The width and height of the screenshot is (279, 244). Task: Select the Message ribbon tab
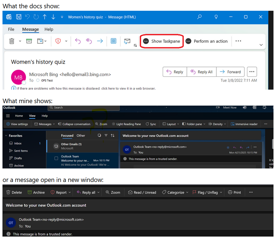tap(30, 29)
